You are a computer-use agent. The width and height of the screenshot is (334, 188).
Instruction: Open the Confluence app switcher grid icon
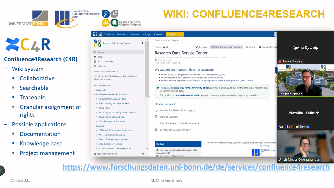click(x=95, y=34)
